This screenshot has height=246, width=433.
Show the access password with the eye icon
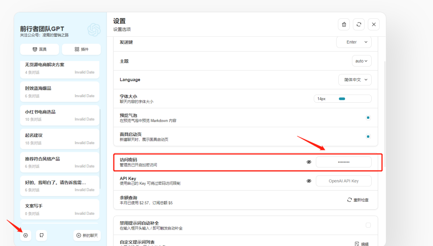[x=309, y=162]
